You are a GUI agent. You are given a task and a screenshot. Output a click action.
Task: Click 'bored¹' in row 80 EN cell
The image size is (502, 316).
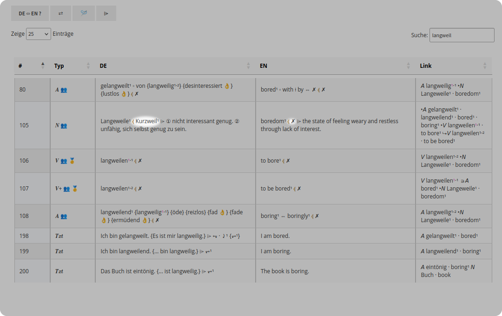269,90
